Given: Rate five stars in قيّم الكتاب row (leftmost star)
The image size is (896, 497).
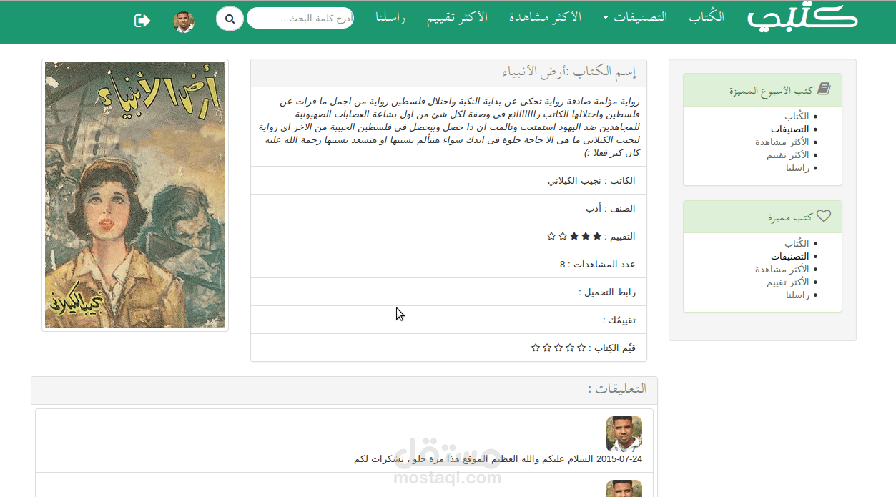Looking at the screenshot, I should click(536, 348).
